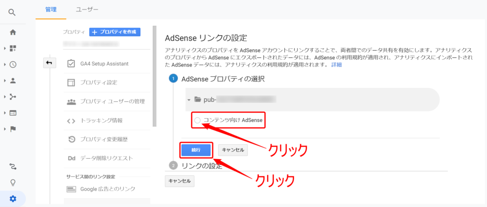Open the Audience person icon in sidebar
This screenshot has width=487, height=207.
coord(13,81)
